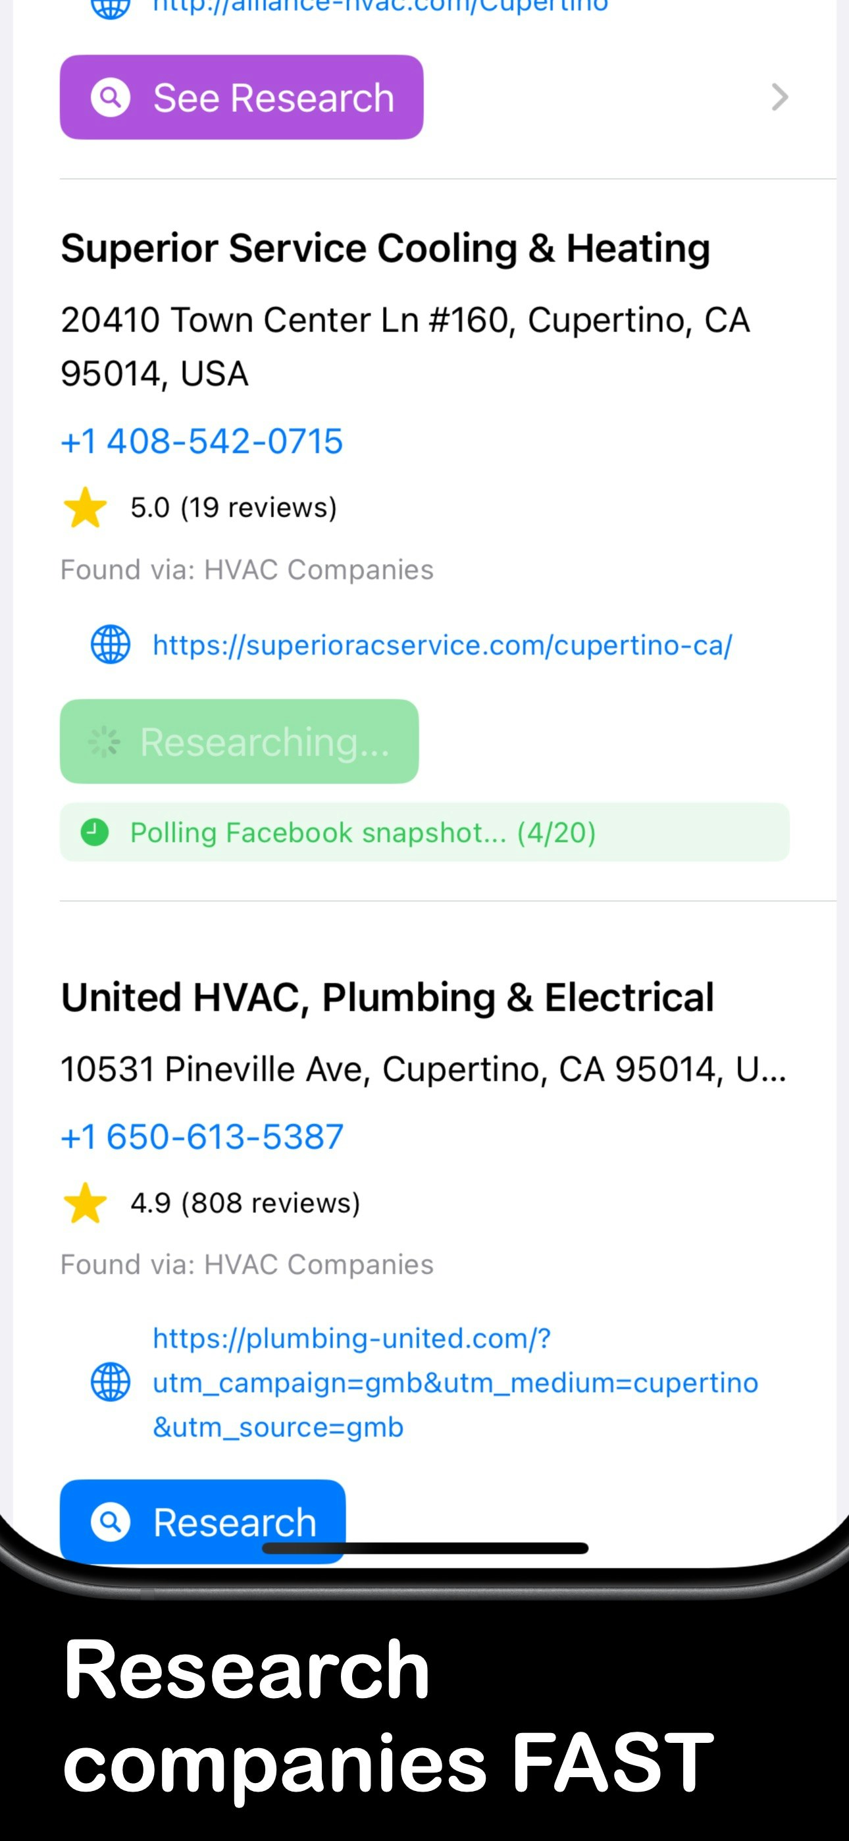Open alliance-hvac.com Cupertino link at top
The height and width of the screenshot is (1841, 849).
click(x=380, y=7)
